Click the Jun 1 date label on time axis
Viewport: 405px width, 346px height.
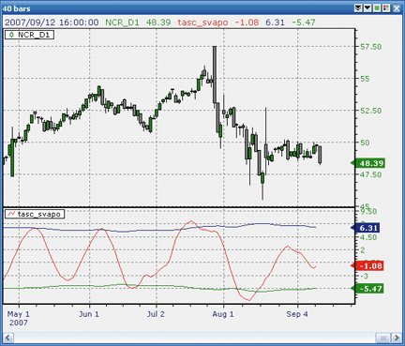[x=89, y=314]
